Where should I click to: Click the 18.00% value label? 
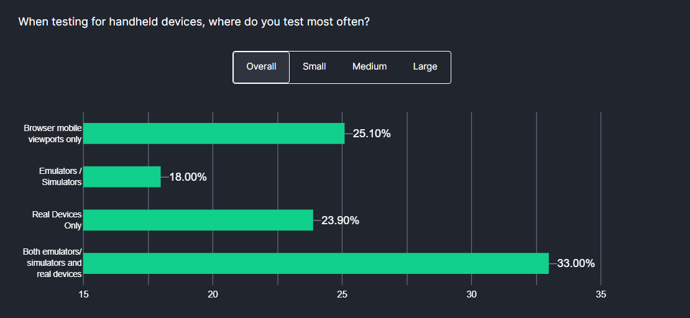click(x=188, y=177)
